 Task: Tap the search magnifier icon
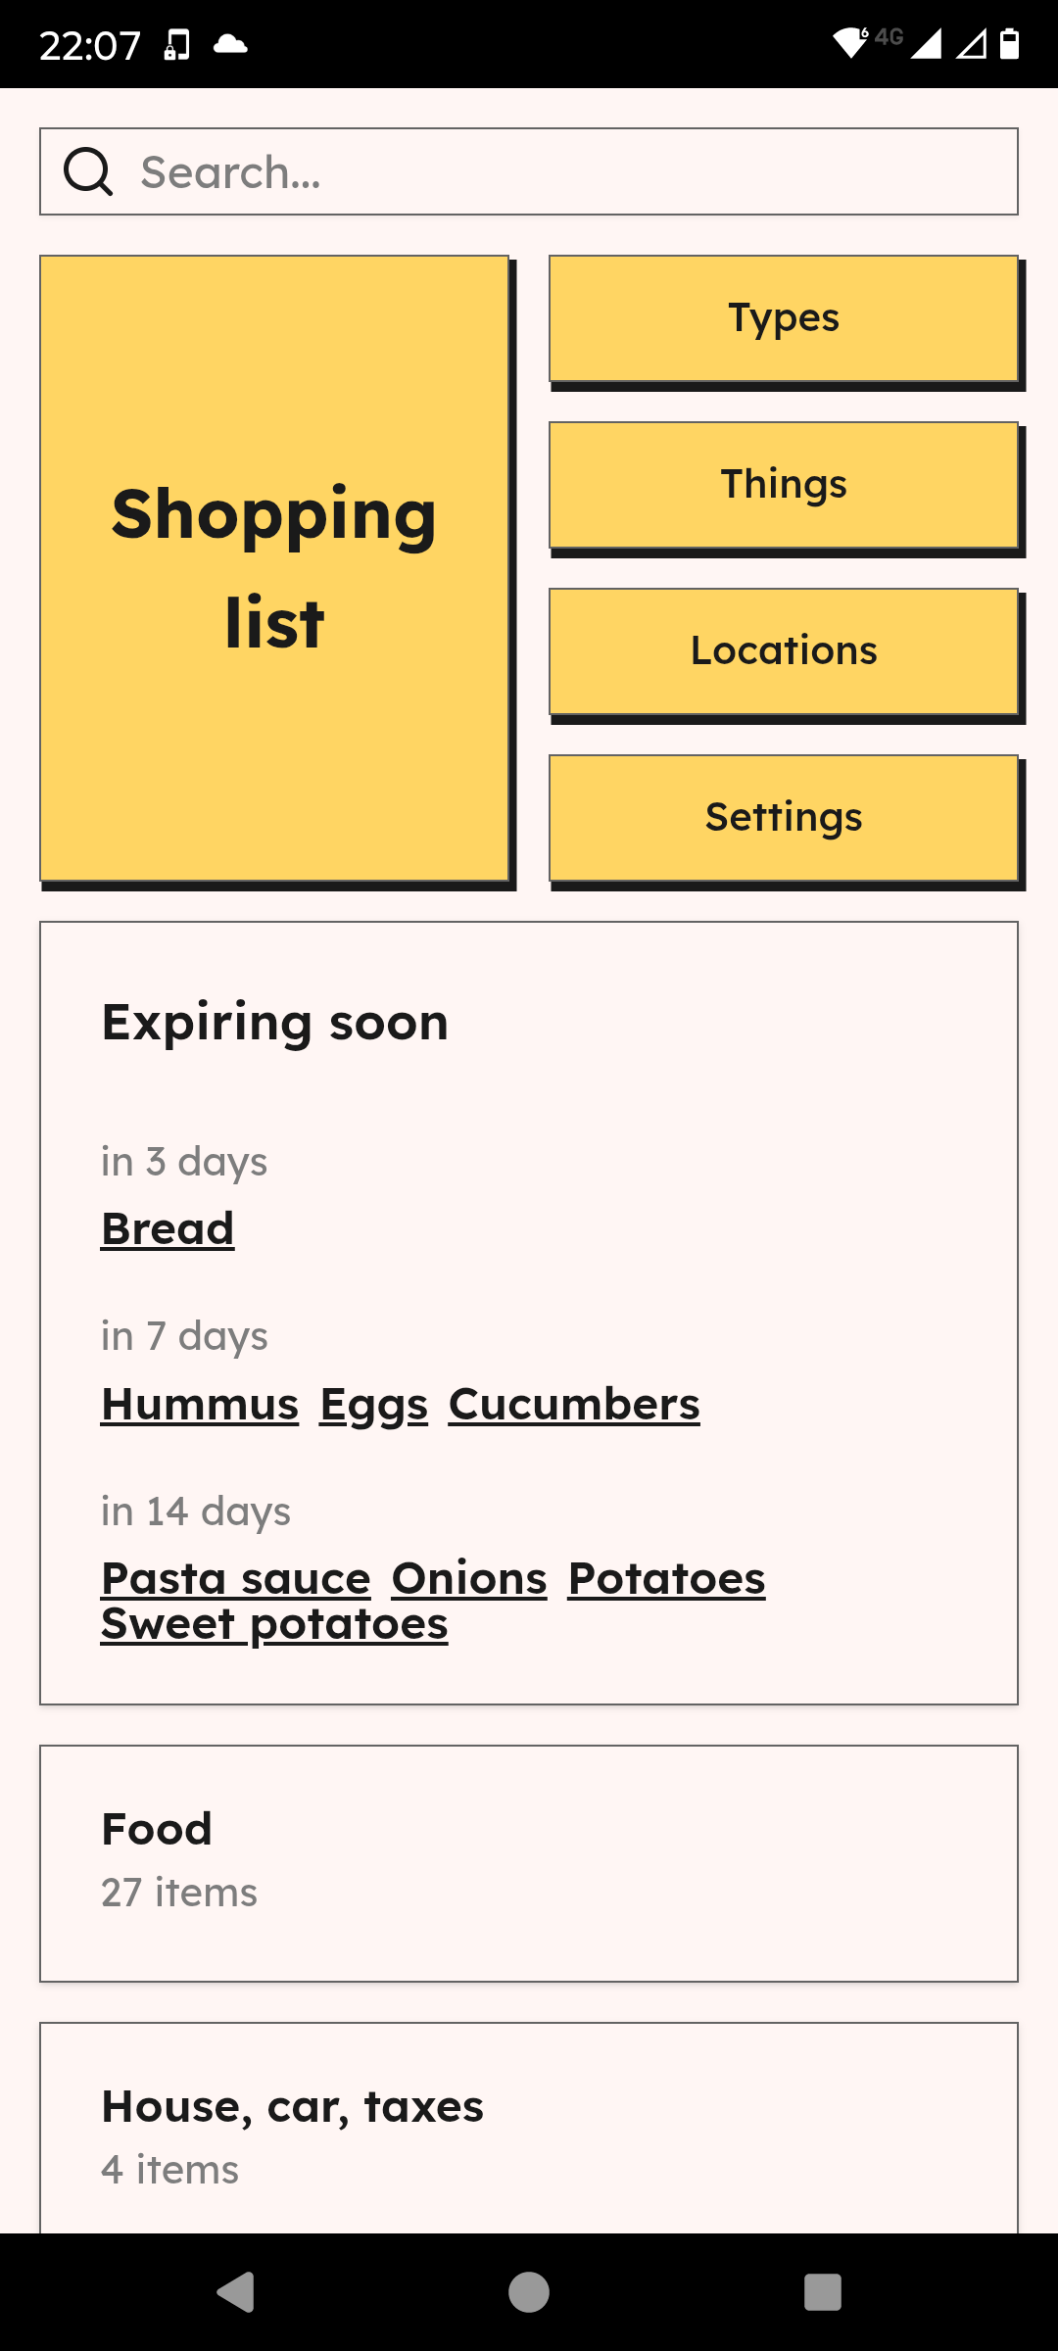pos(88,172)
